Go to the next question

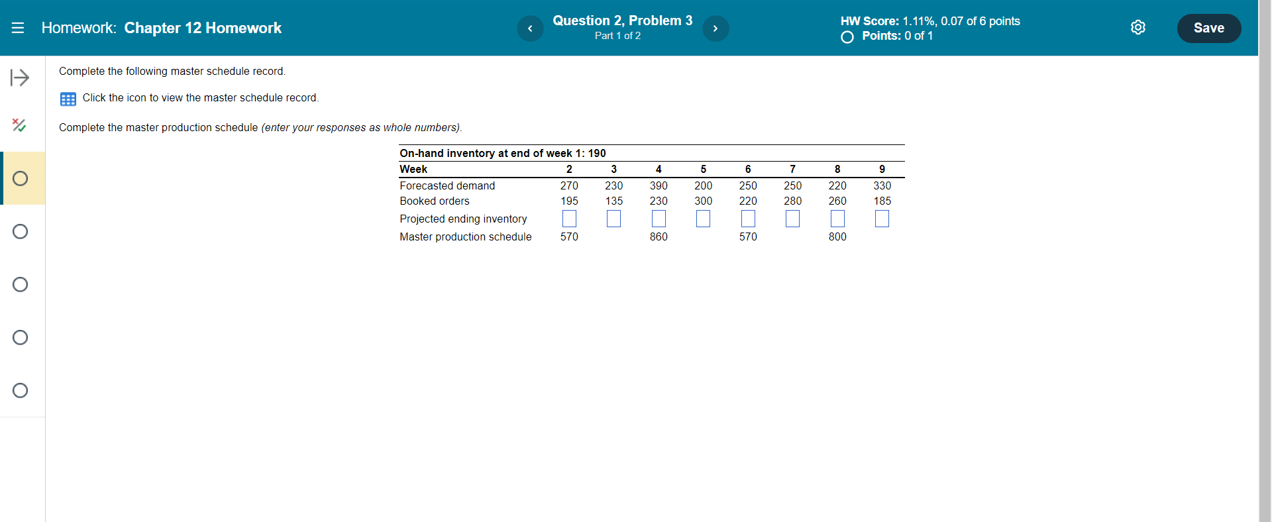[x=715, y=28]
